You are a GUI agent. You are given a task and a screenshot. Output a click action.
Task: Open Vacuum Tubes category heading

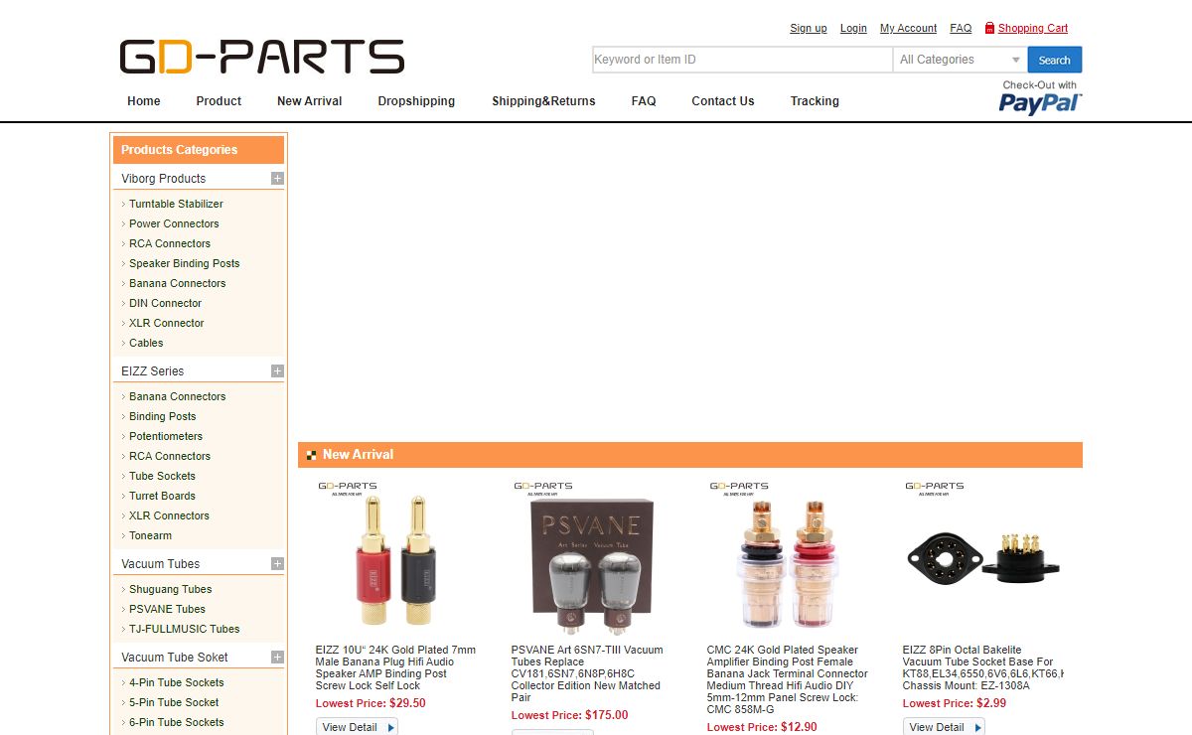coord(161,564)
